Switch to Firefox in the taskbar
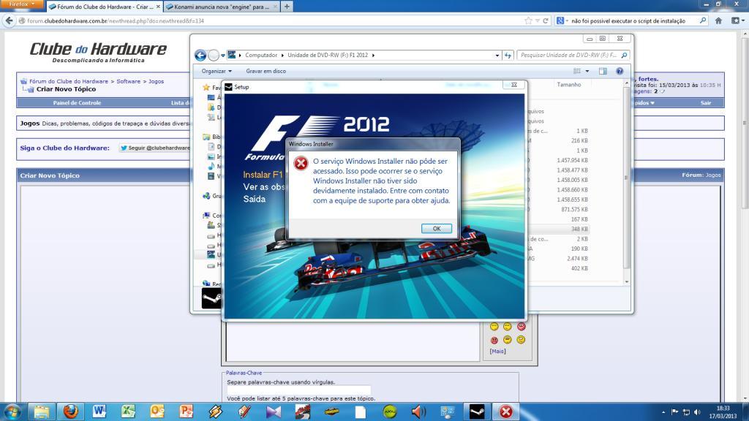Viewport: 749px width, 421px height. [71, 411]
